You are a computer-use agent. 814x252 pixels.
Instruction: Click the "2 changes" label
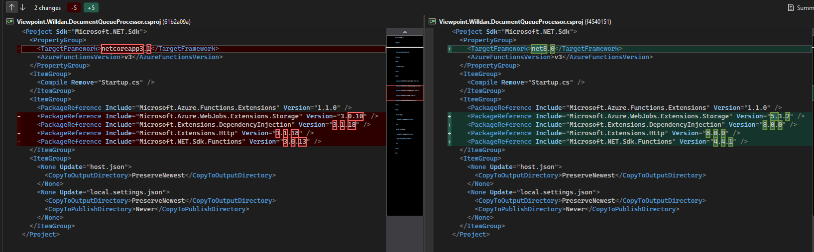tap(47, 8)
